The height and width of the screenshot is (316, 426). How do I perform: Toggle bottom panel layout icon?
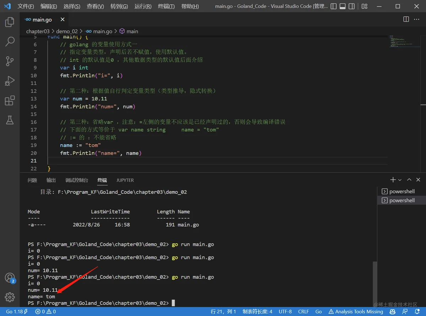(342, 6)
